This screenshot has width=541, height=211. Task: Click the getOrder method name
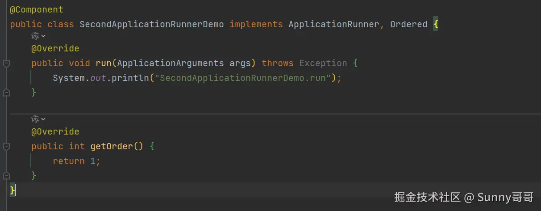[x=111, y=146]
